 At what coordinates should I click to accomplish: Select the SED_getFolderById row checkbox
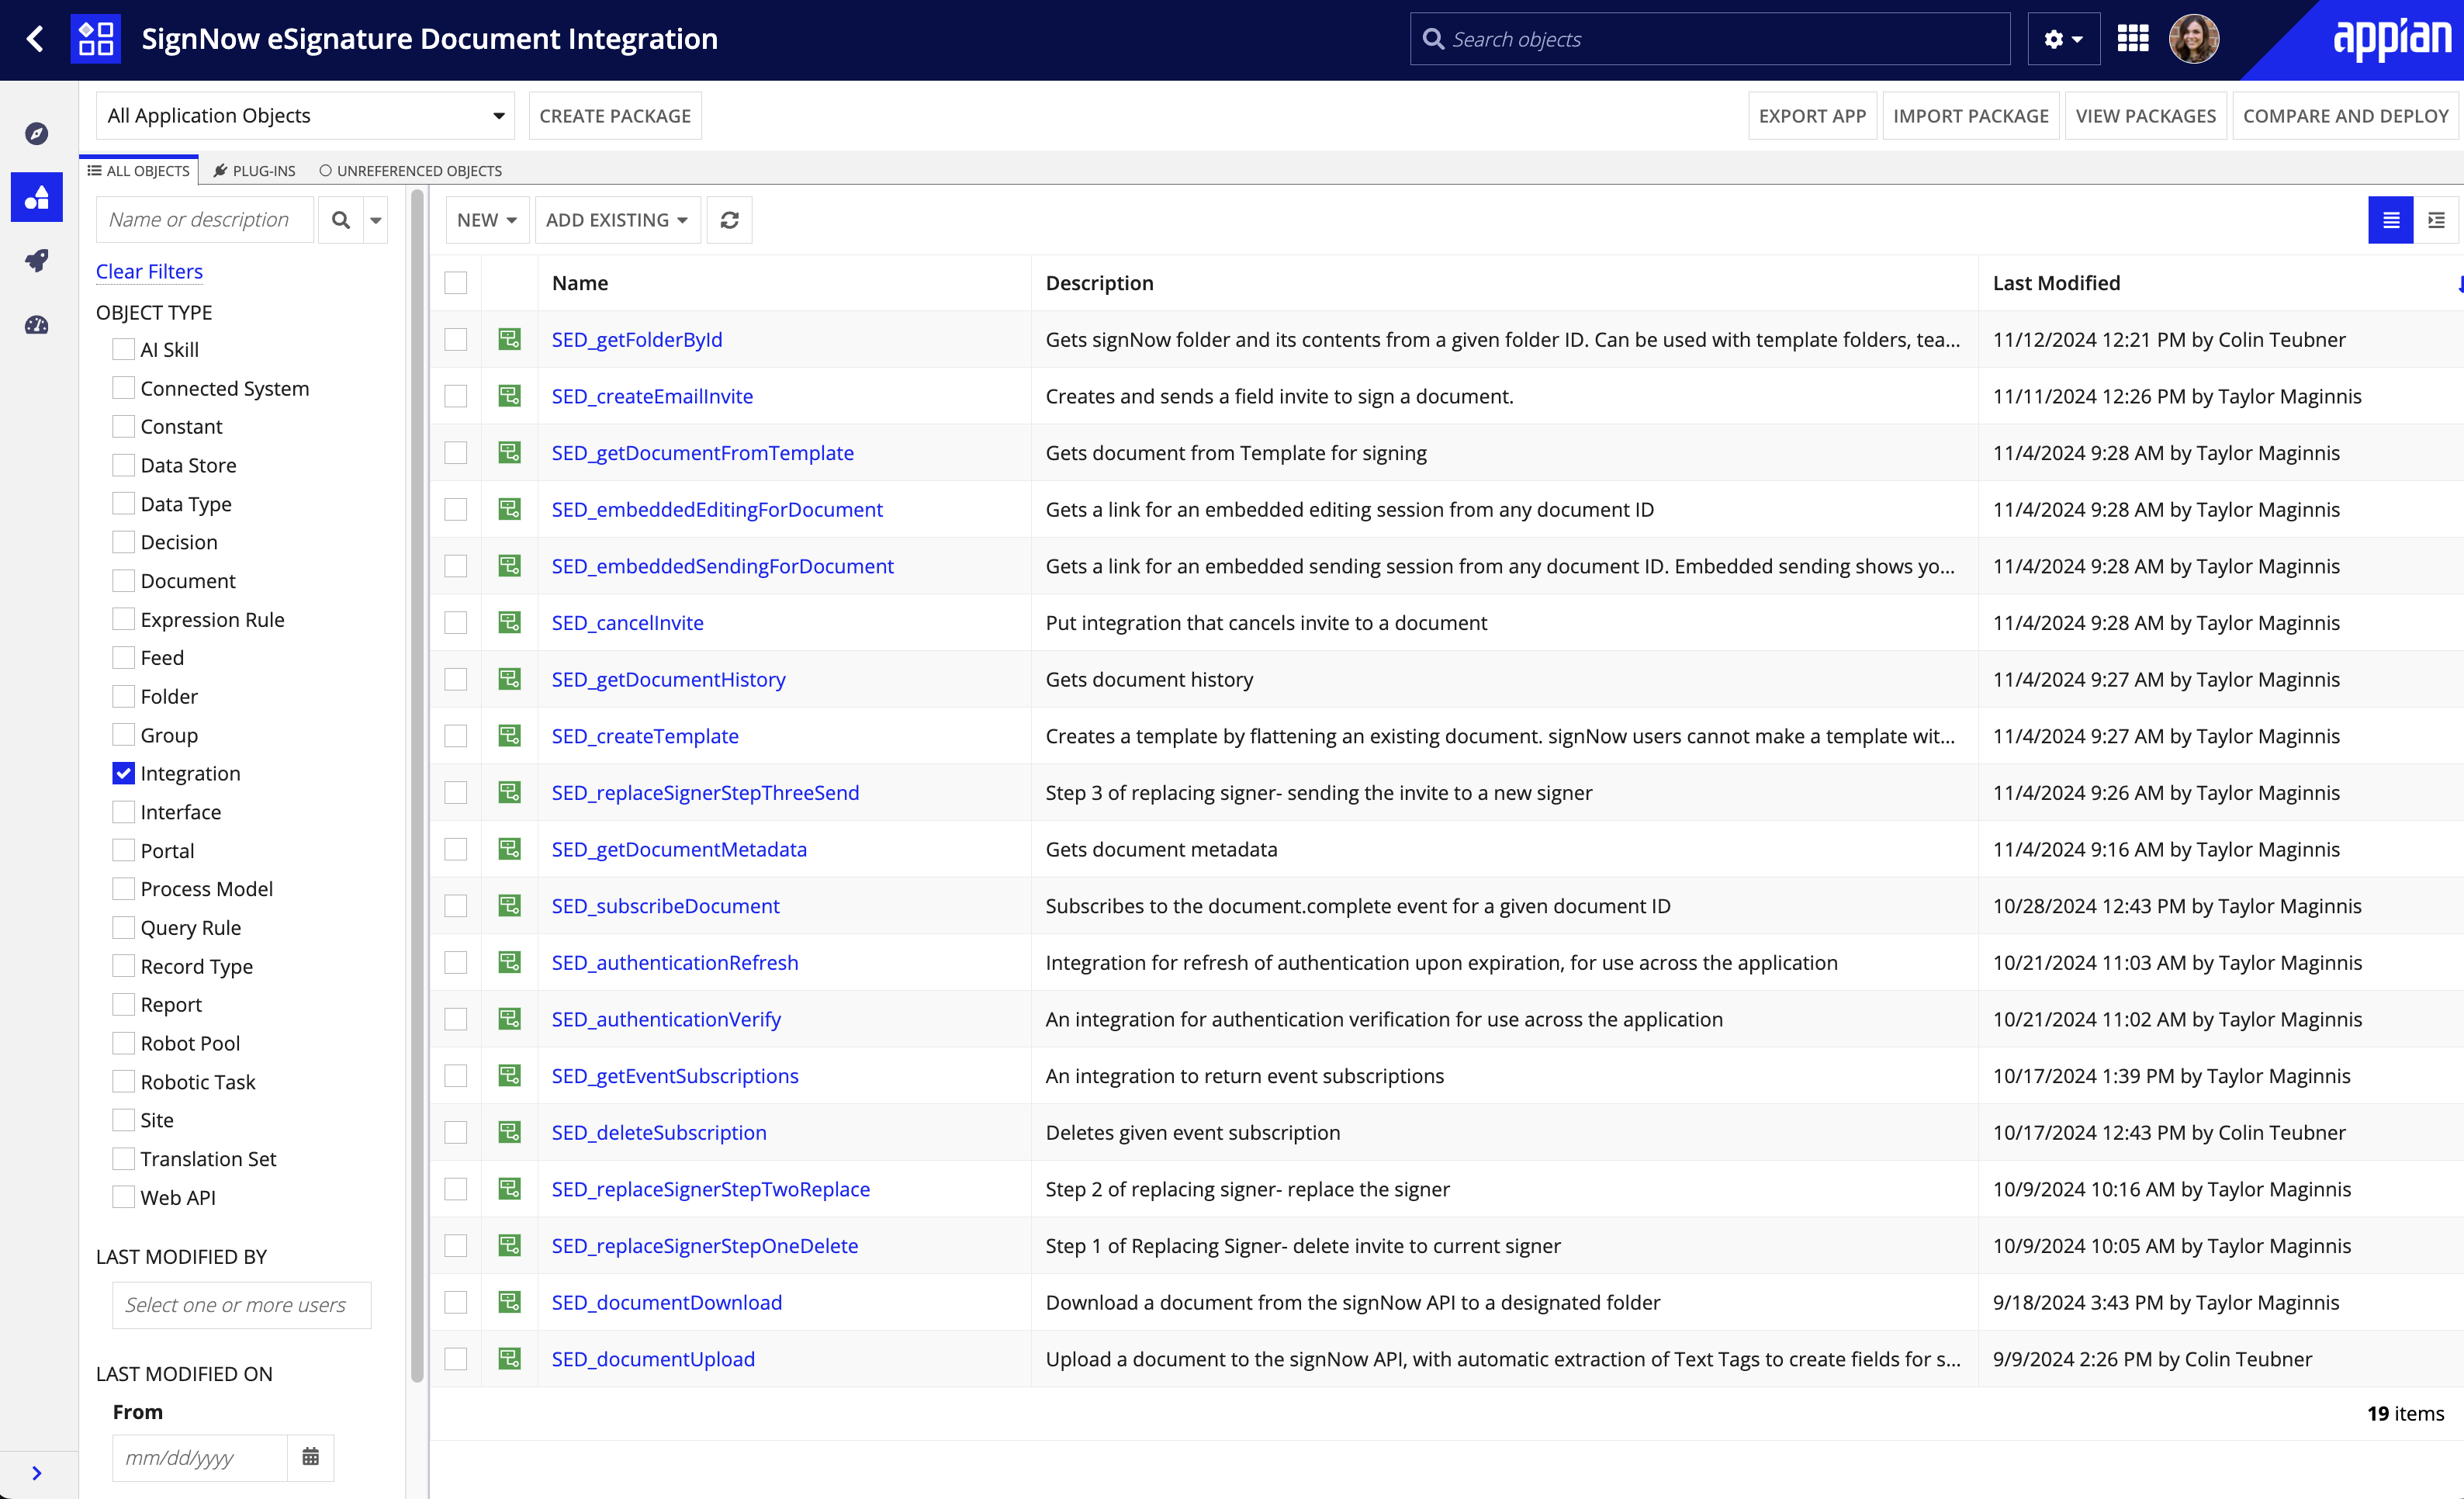point(455,340)
